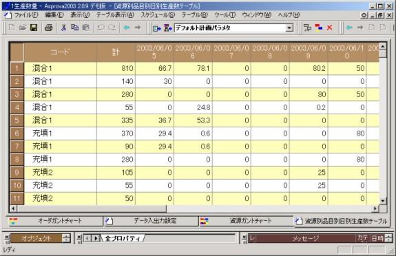The width and height of the screenshot is (396, 256).
Task: Open the 表示(V) menu
Action: click(x=80, y=15)
